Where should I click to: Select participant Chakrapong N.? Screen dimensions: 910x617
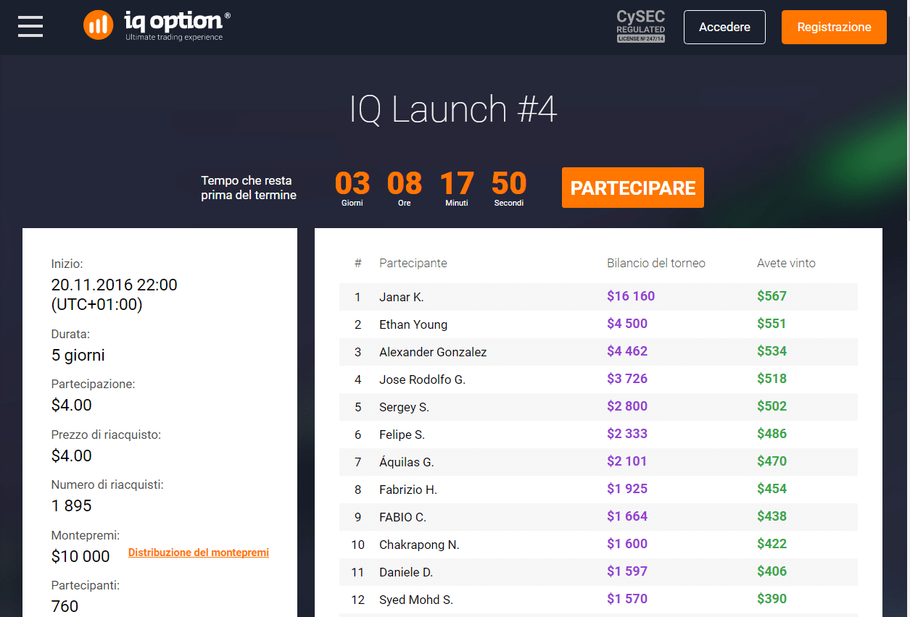coord(419,545)
